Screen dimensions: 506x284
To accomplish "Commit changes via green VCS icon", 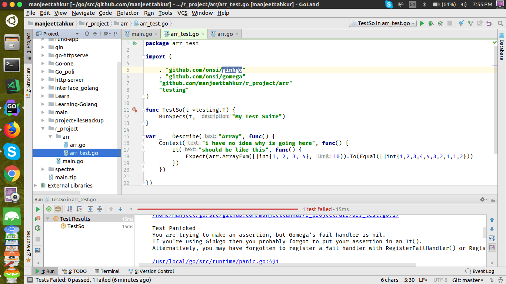I will pos(470,23).
